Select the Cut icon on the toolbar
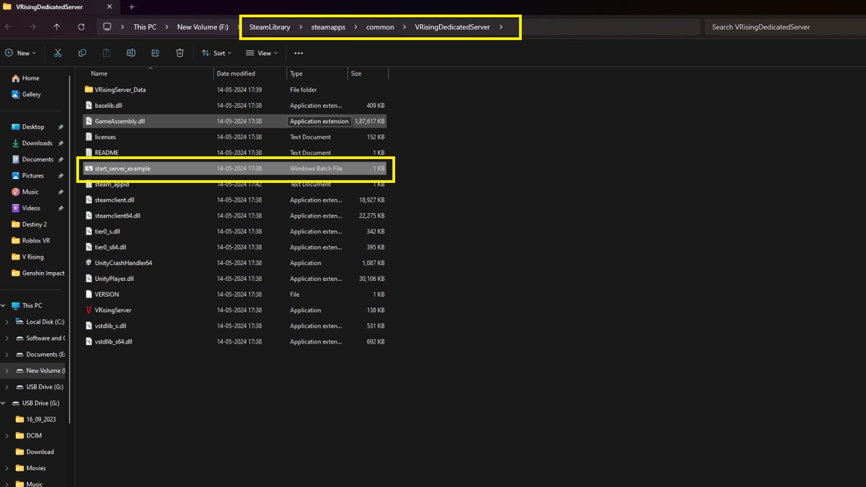This screenshot has height=487, width=866. pos(58,52)
